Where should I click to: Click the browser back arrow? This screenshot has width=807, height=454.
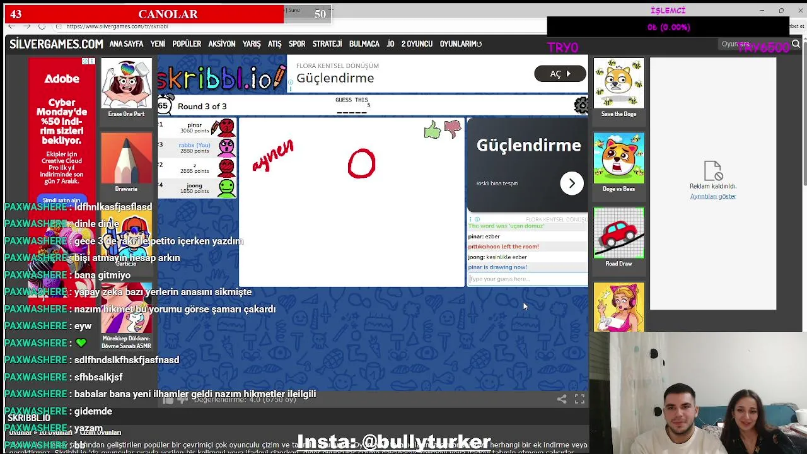pyautogui.click(x=11, y=26)
